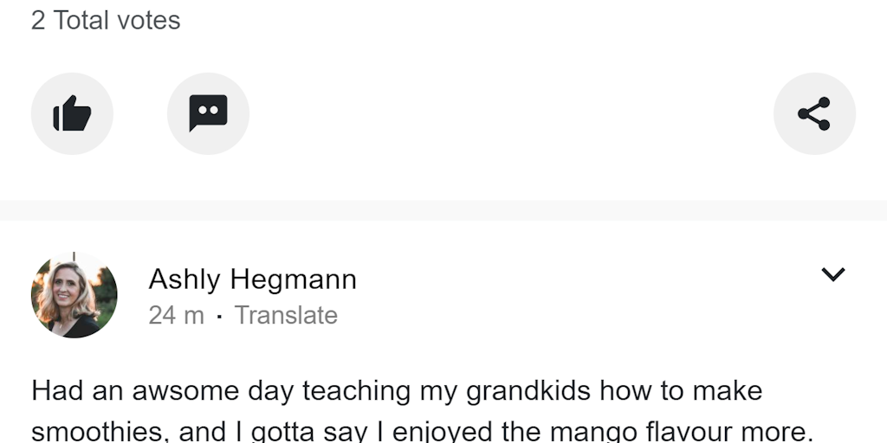The width and height of the screenshot is (887, 443).
Task: Translate Ashly Hegmann's smoothie post
Action: 286,315
